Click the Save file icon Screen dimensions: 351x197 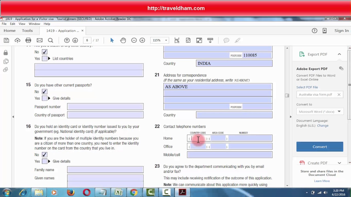(x=6, y=40)
